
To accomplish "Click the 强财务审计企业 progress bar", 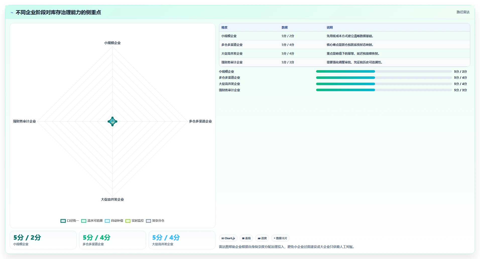I will [x=384, y=90].
